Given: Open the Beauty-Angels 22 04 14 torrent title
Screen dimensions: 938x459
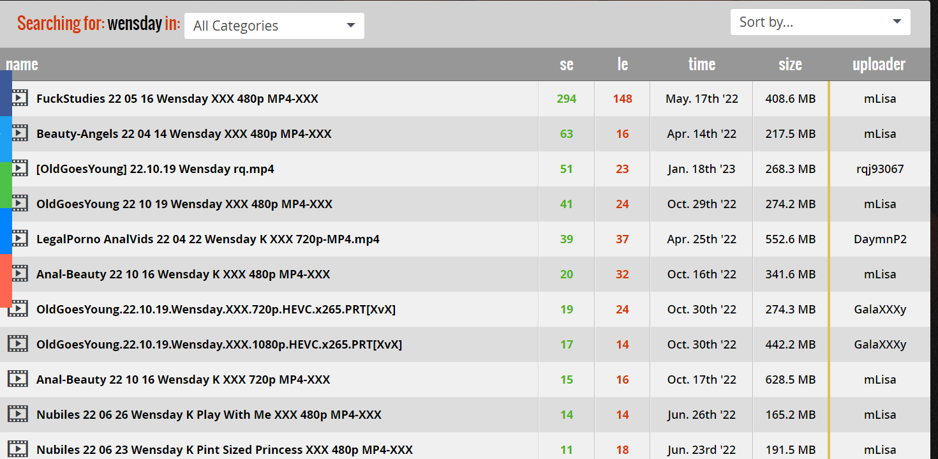Looking at the screenshot, I should 184,134.
